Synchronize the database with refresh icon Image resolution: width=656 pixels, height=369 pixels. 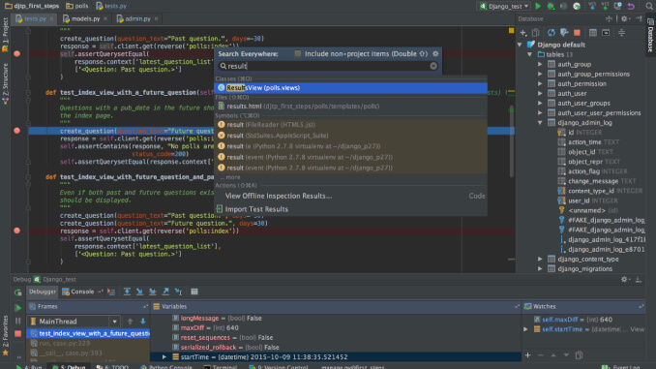[x=552, y=33]
